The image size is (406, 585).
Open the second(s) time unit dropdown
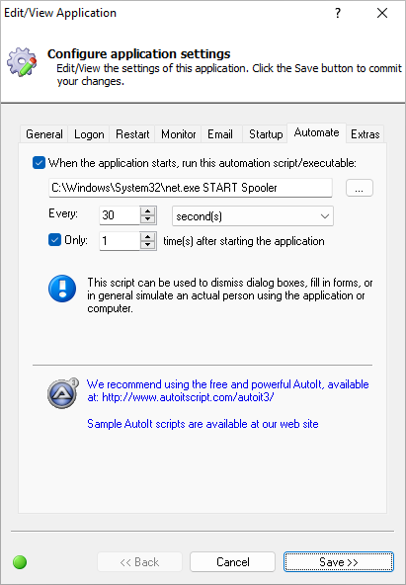click(x=253, y=216)
